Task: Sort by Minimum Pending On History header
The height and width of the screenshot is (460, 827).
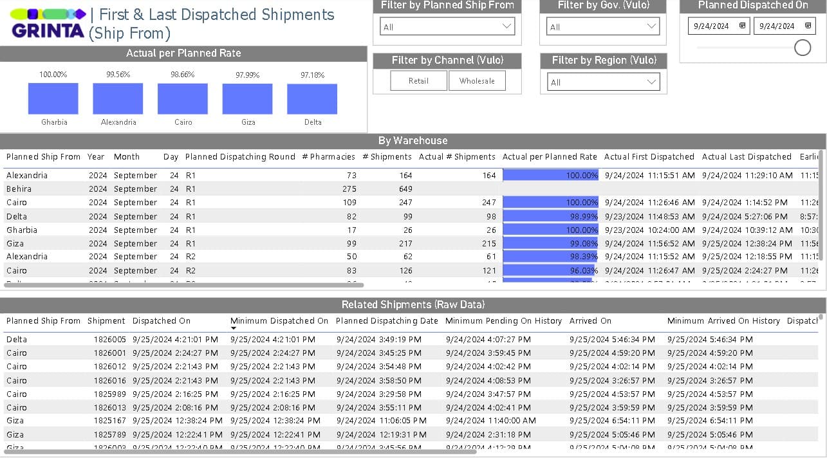Action: [x=503, y=320]
